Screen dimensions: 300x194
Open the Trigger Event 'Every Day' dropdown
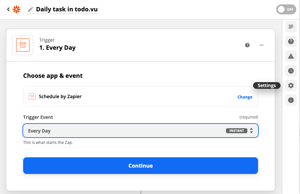(141, 131)
